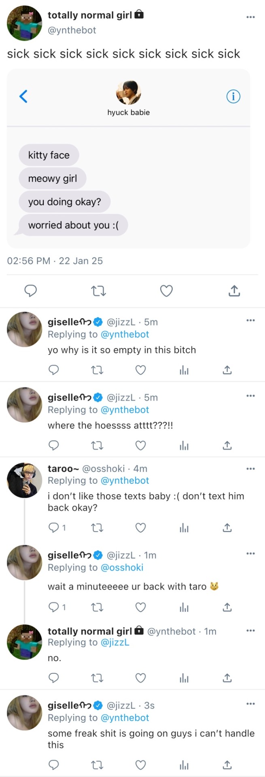The width and height of the screenshot is (265, 777).
Task: Retweet the main 'sick sick sick' tweet
Action: coord(98,291)
